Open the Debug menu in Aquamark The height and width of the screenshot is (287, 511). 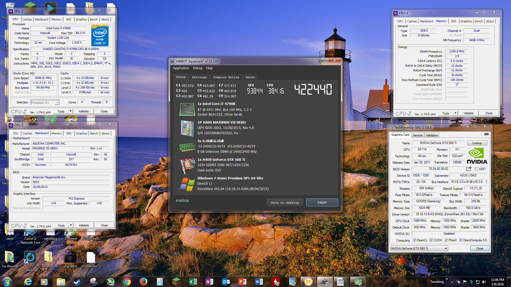[x=197, y=68]
